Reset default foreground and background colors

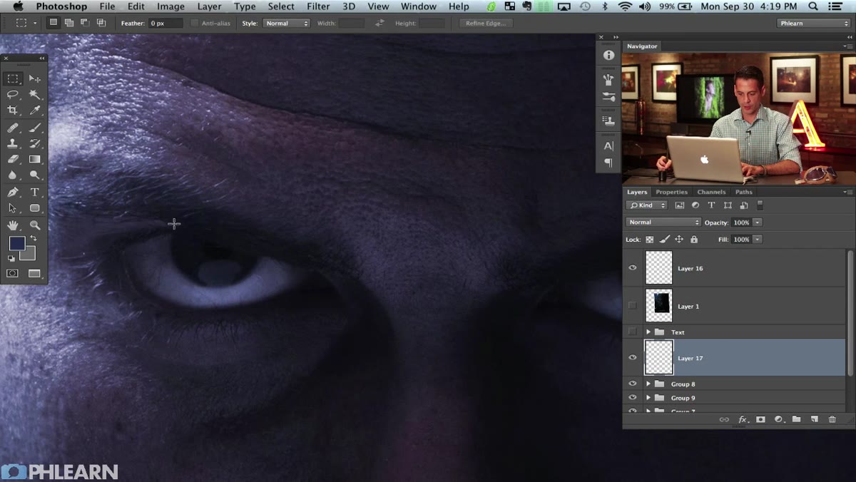[x=11, y=258]
